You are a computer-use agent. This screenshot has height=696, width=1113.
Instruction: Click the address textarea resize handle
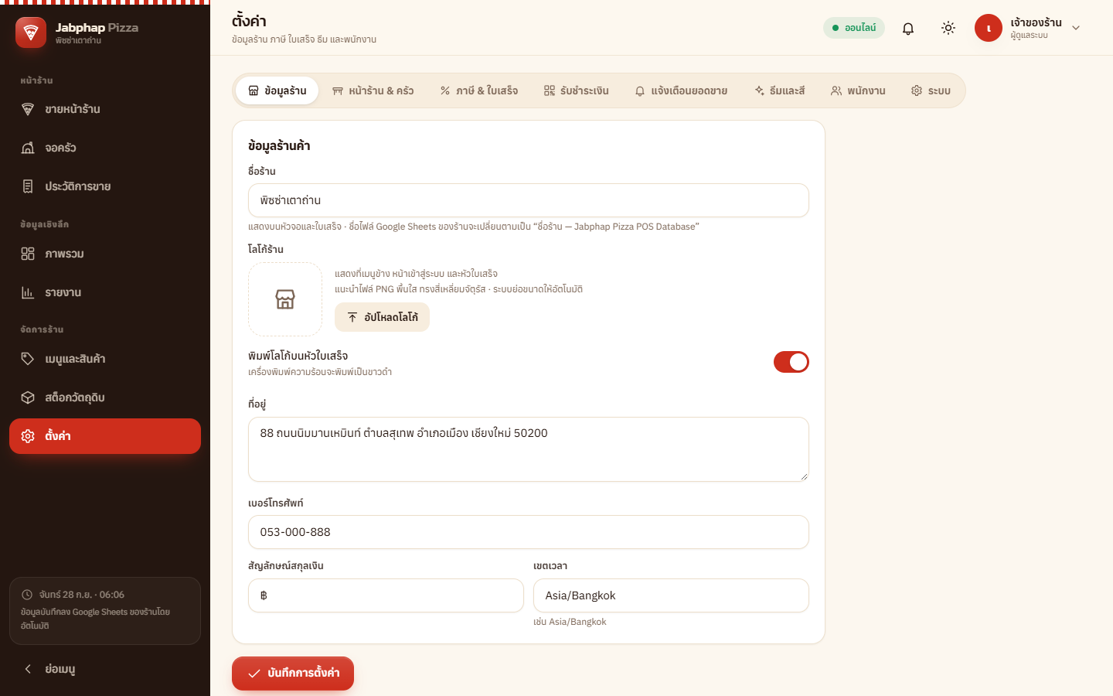click(x=804, y=476)
